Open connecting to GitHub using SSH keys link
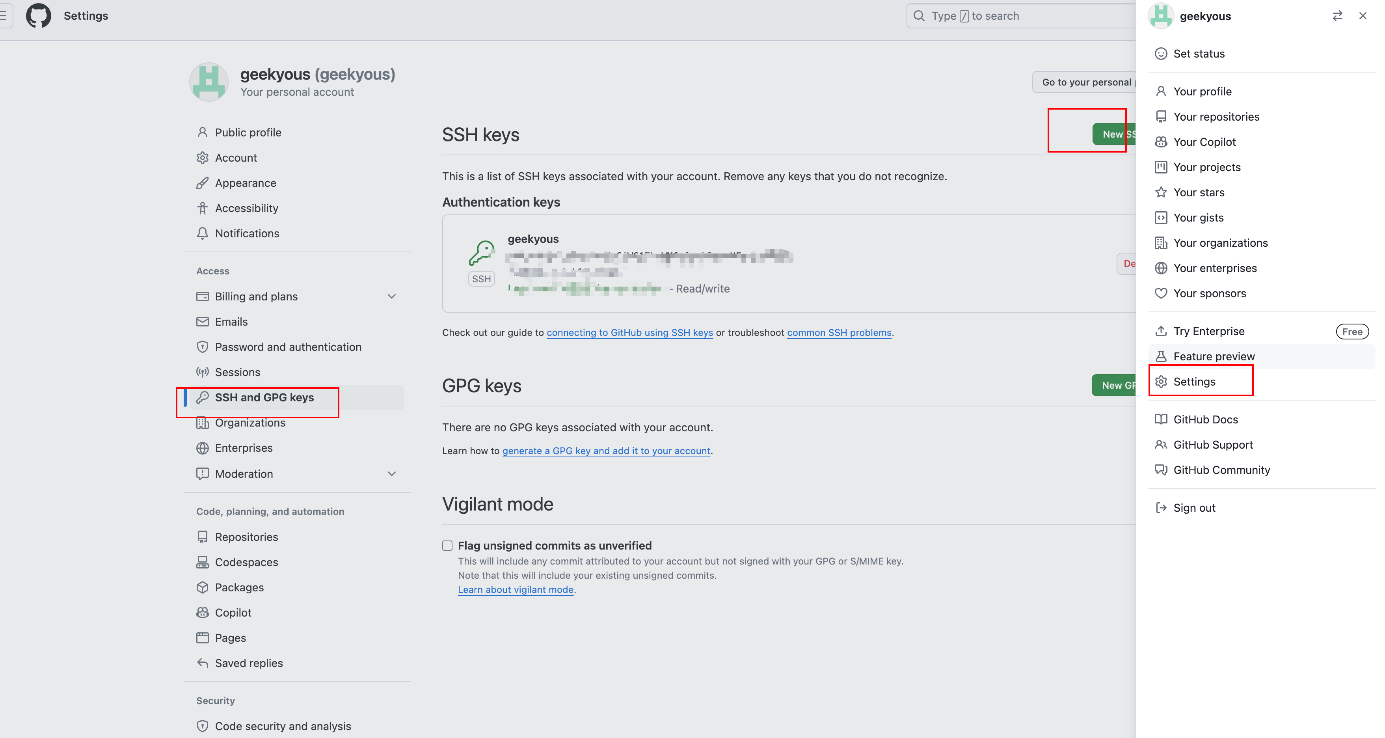Image resolution: width=1385 pixels, height=738 pixels. (x=629, y=332)
